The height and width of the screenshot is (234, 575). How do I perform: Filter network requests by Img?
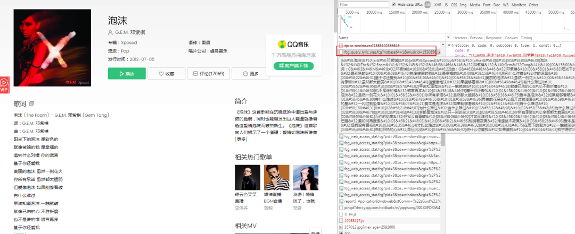tap(463, 5)
